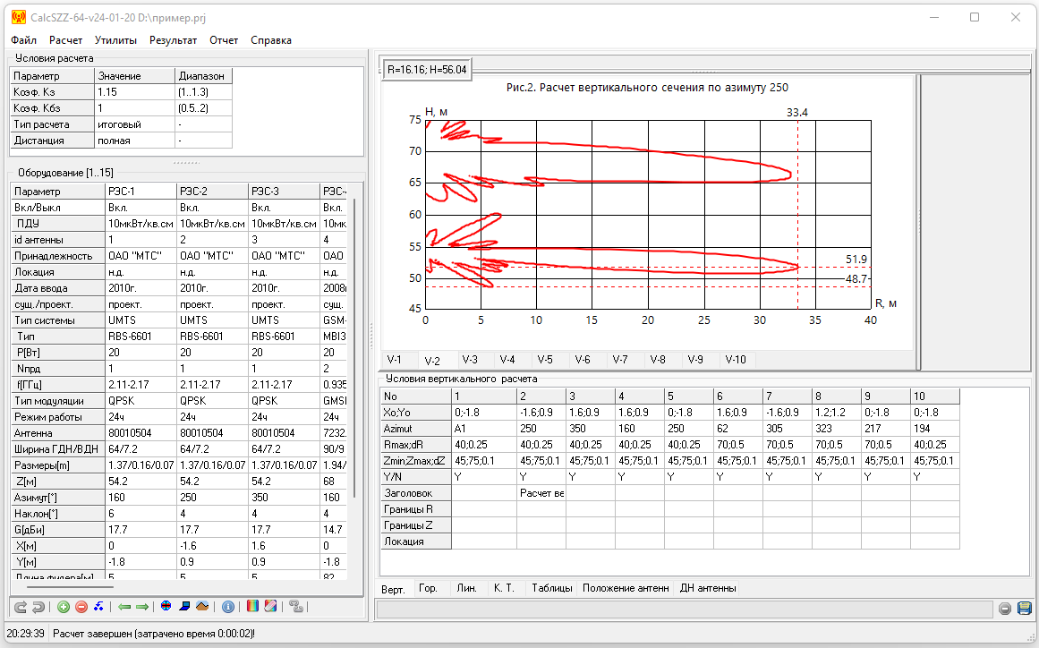
Task: Open the blue info icon
Action: click(x=228, y=607)
